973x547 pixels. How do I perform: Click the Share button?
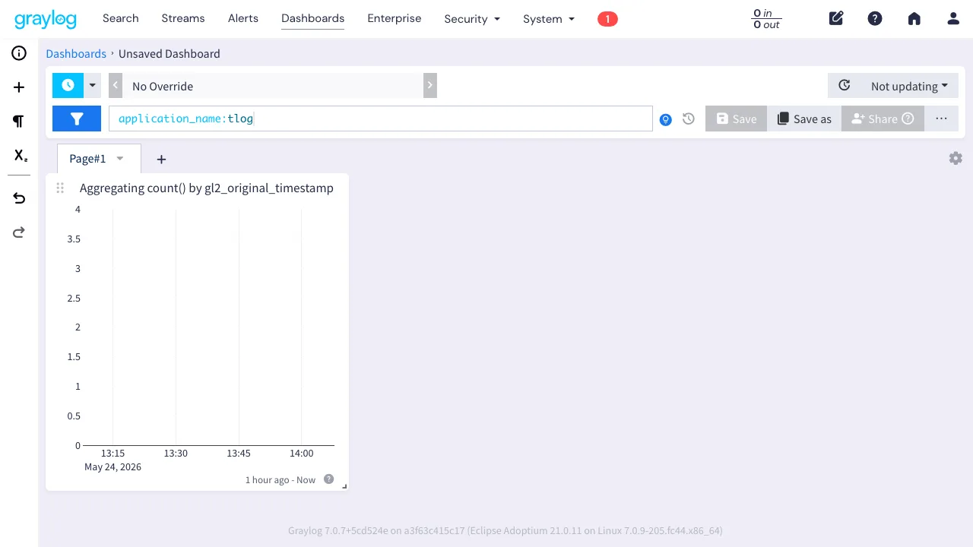[x=883, y=119]
